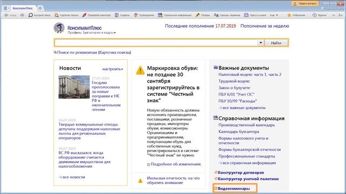
Task: Open the вся справочная информация link
Action: [x=249, y=163]
